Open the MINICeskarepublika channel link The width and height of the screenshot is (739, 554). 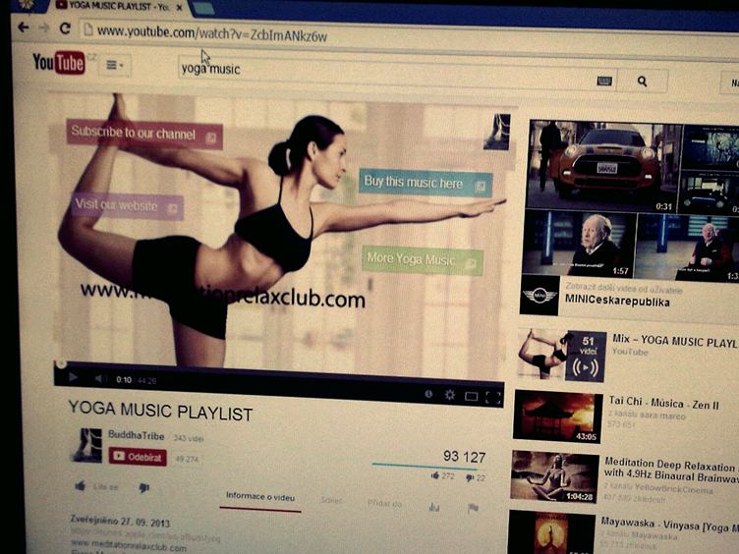click(617, 301)
